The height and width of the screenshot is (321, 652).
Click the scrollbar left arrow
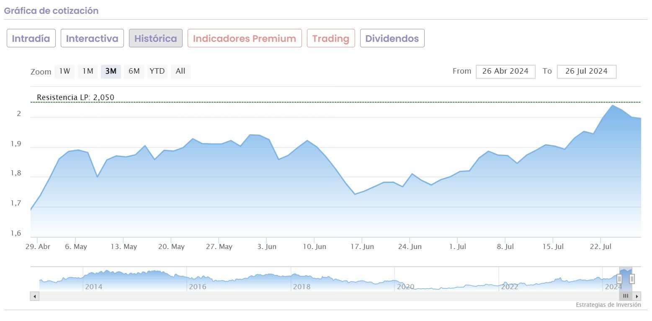coord(34,296)
